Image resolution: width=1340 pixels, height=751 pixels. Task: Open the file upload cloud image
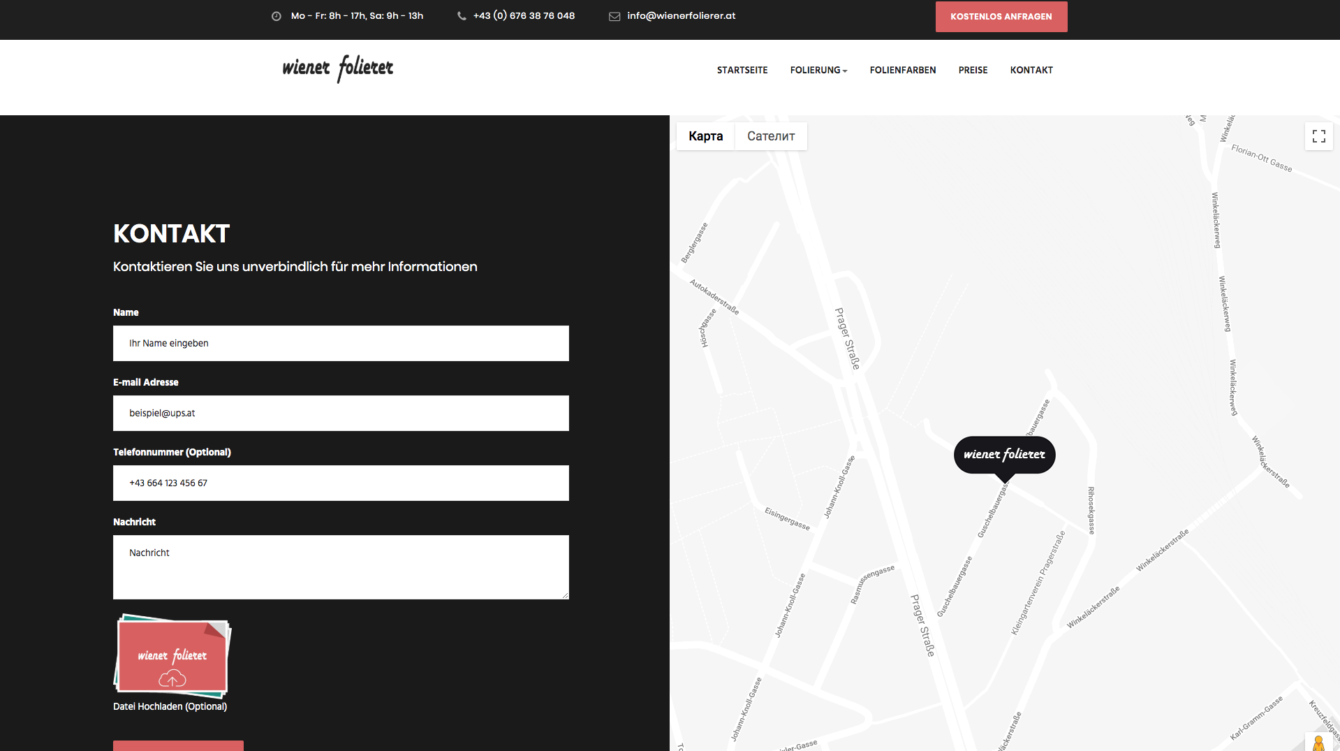click(x=172, y=656)
